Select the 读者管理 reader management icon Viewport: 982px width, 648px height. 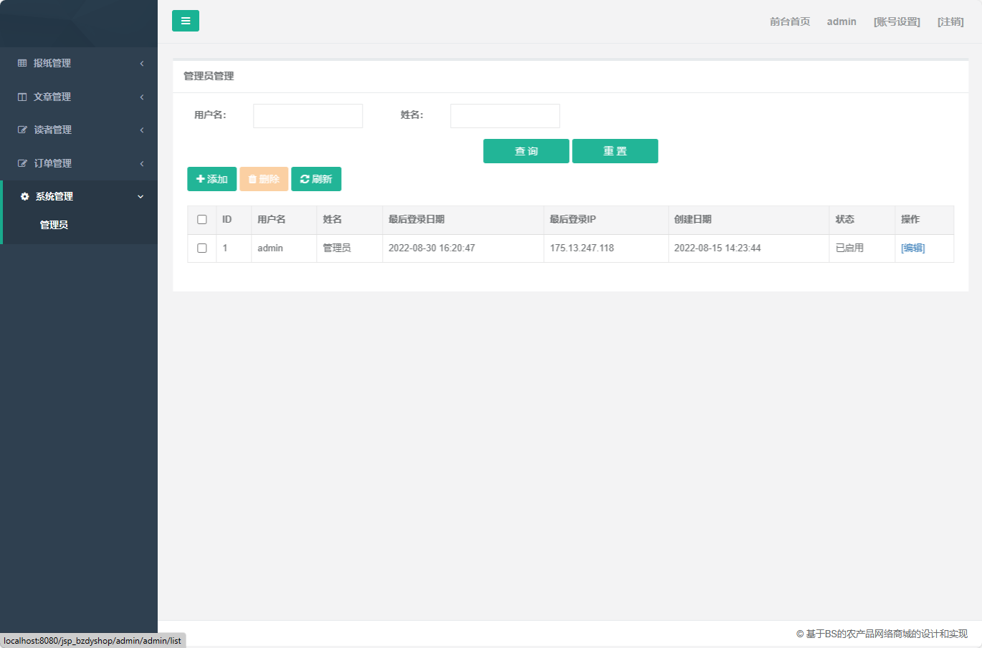pos(22,130)
